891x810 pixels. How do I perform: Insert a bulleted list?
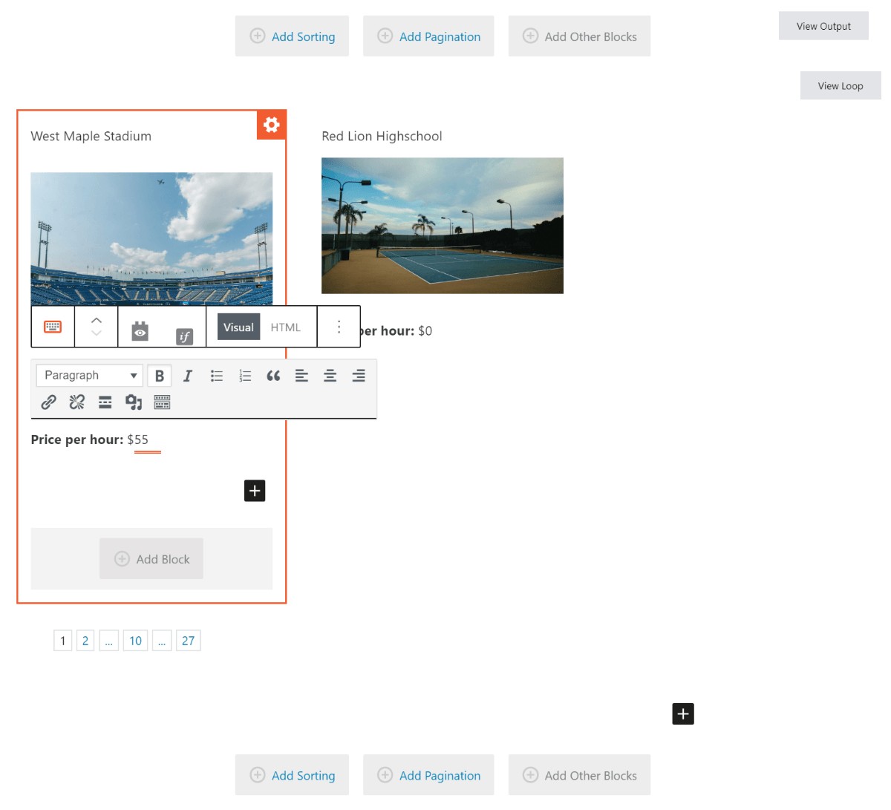(217, 376)
